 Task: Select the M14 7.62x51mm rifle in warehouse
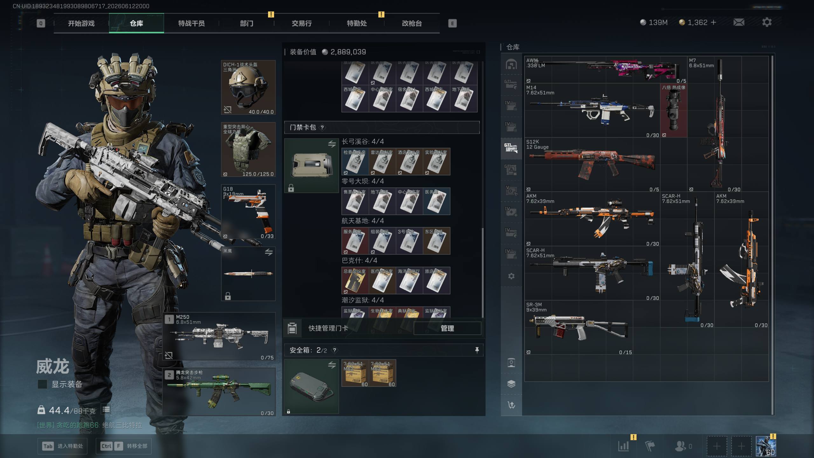click(592, 111)
